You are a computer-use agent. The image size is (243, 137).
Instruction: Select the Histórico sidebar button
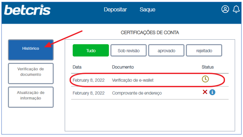point(31,50)
